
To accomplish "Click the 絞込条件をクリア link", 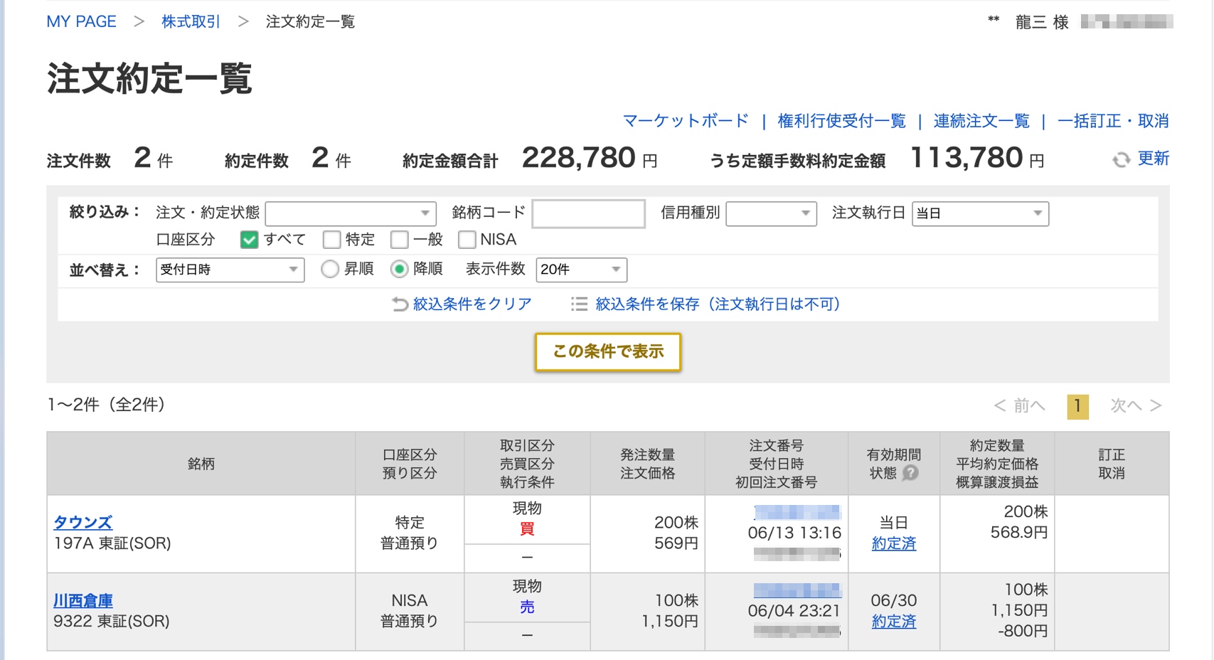I will click(x=472, y=304).
